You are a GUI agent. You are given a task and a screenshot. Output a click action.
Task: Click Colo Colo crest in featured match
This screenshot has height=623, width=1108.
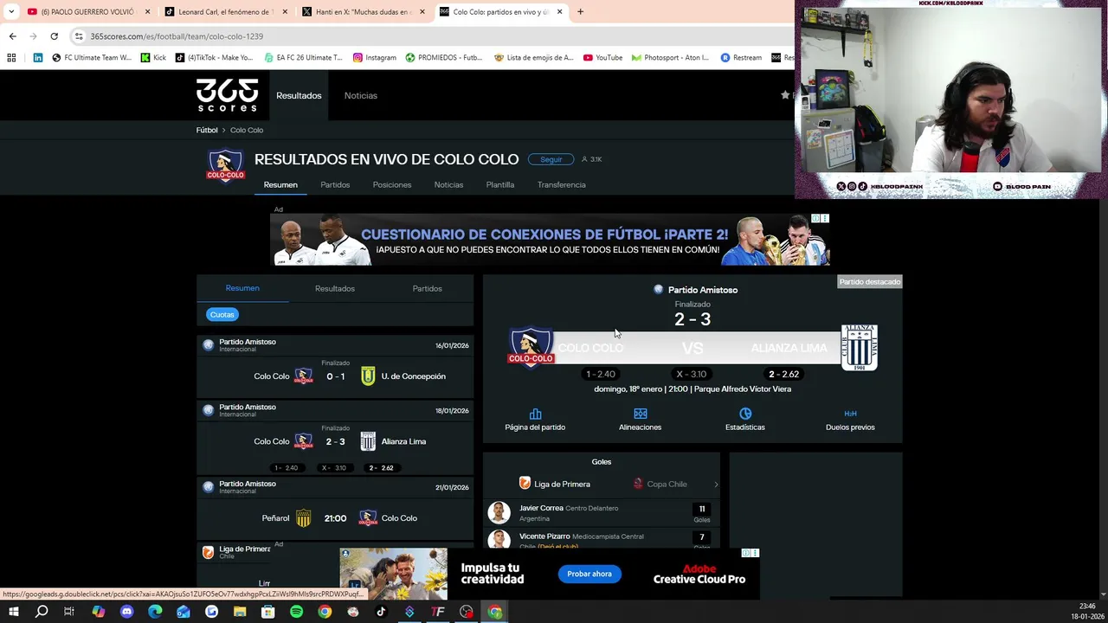[x=531, y=347]
